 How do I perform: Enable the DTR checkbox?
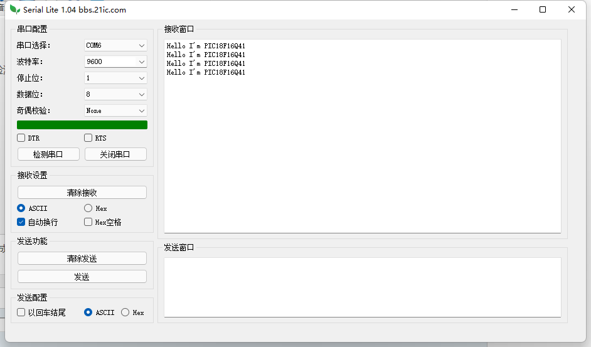pos(21,137)
